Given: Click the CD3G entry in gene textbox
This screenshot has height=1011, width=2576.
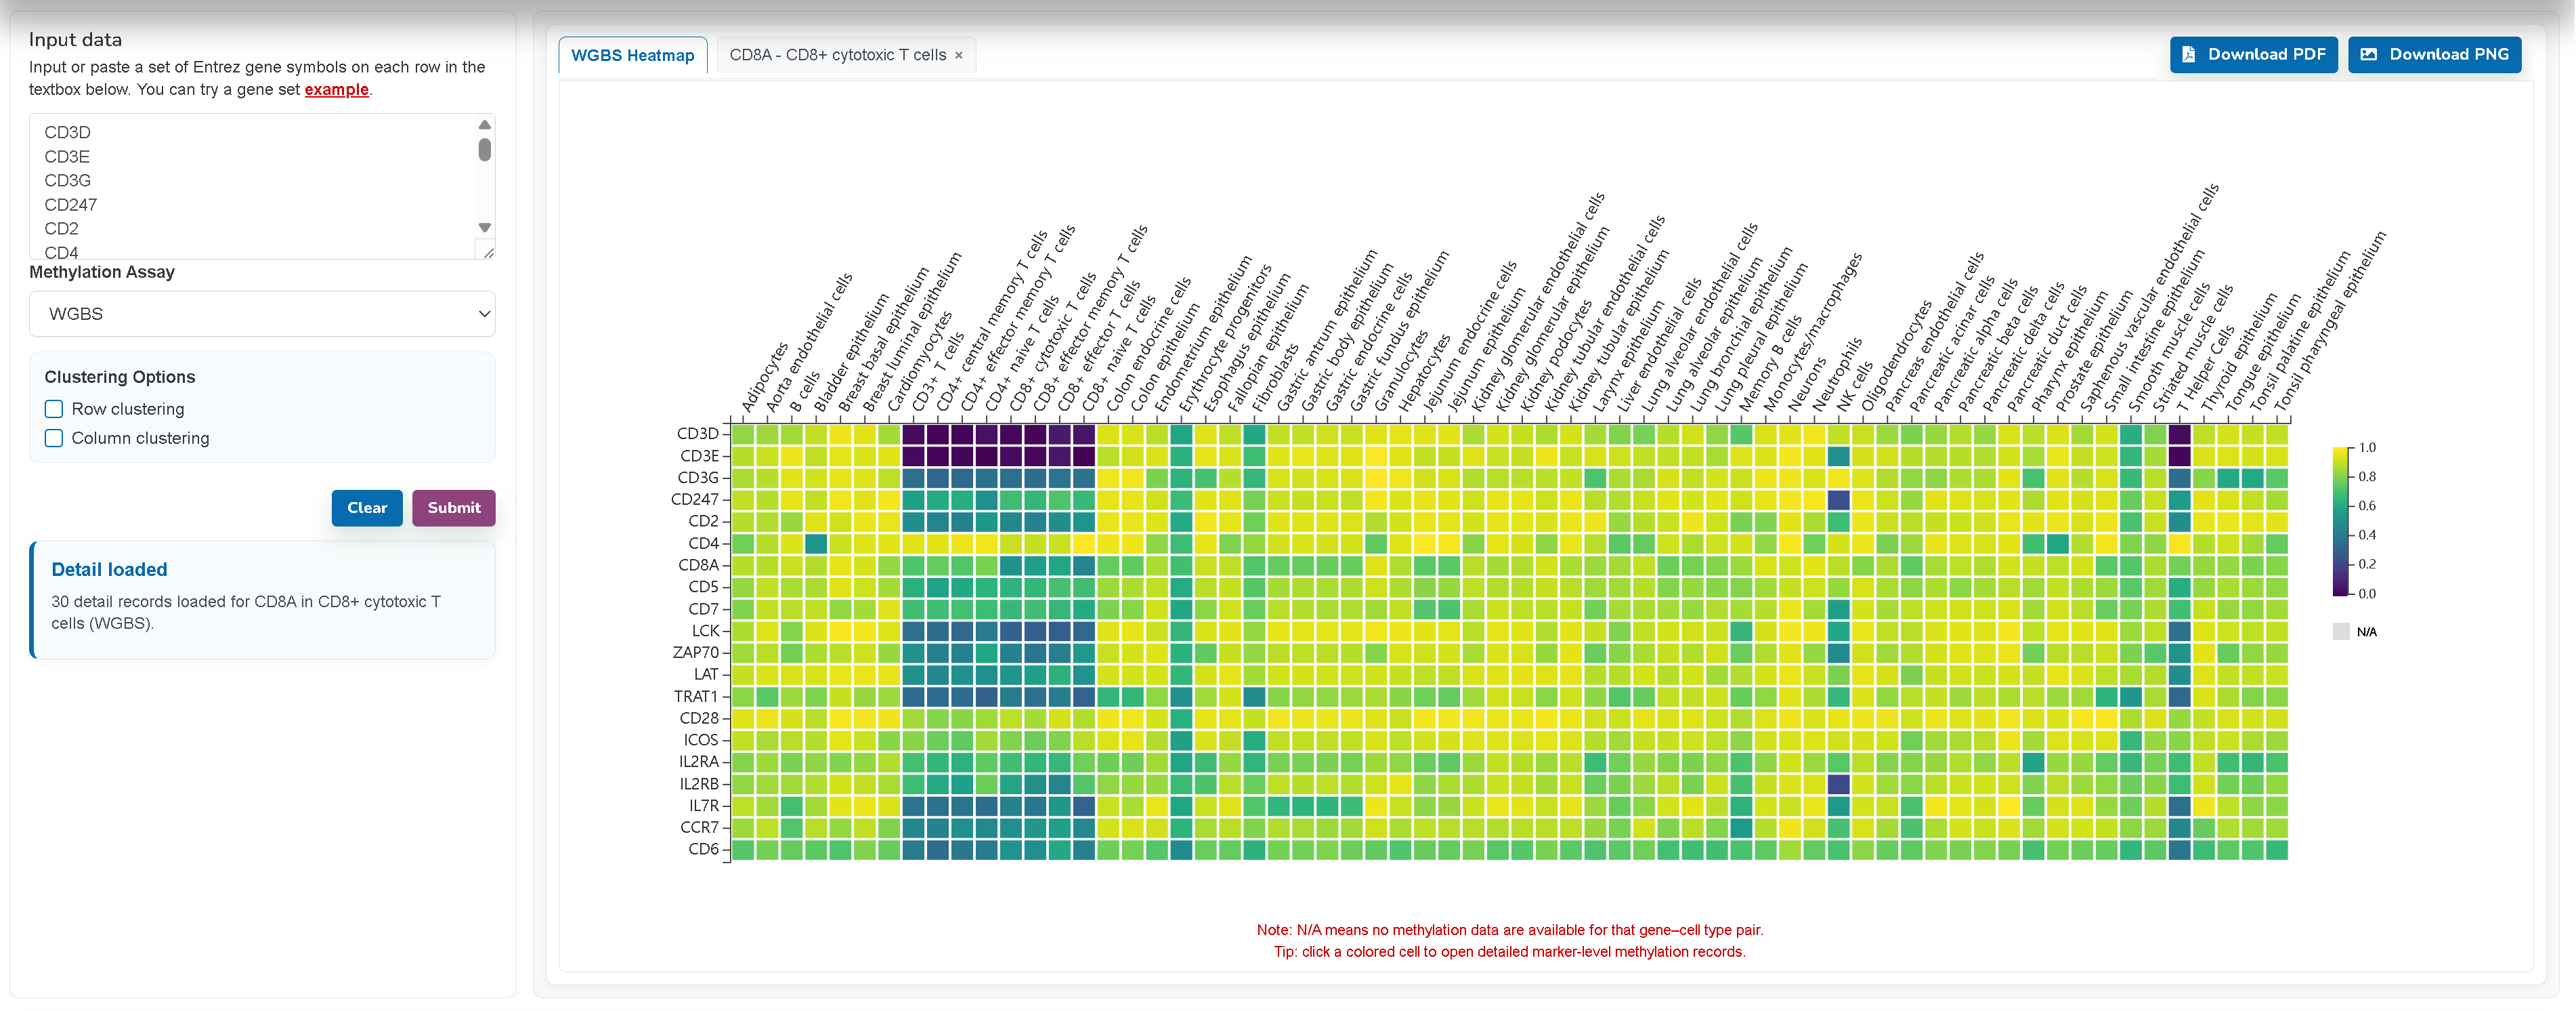Looking at the screenshot, I should (x=67, y=181).
